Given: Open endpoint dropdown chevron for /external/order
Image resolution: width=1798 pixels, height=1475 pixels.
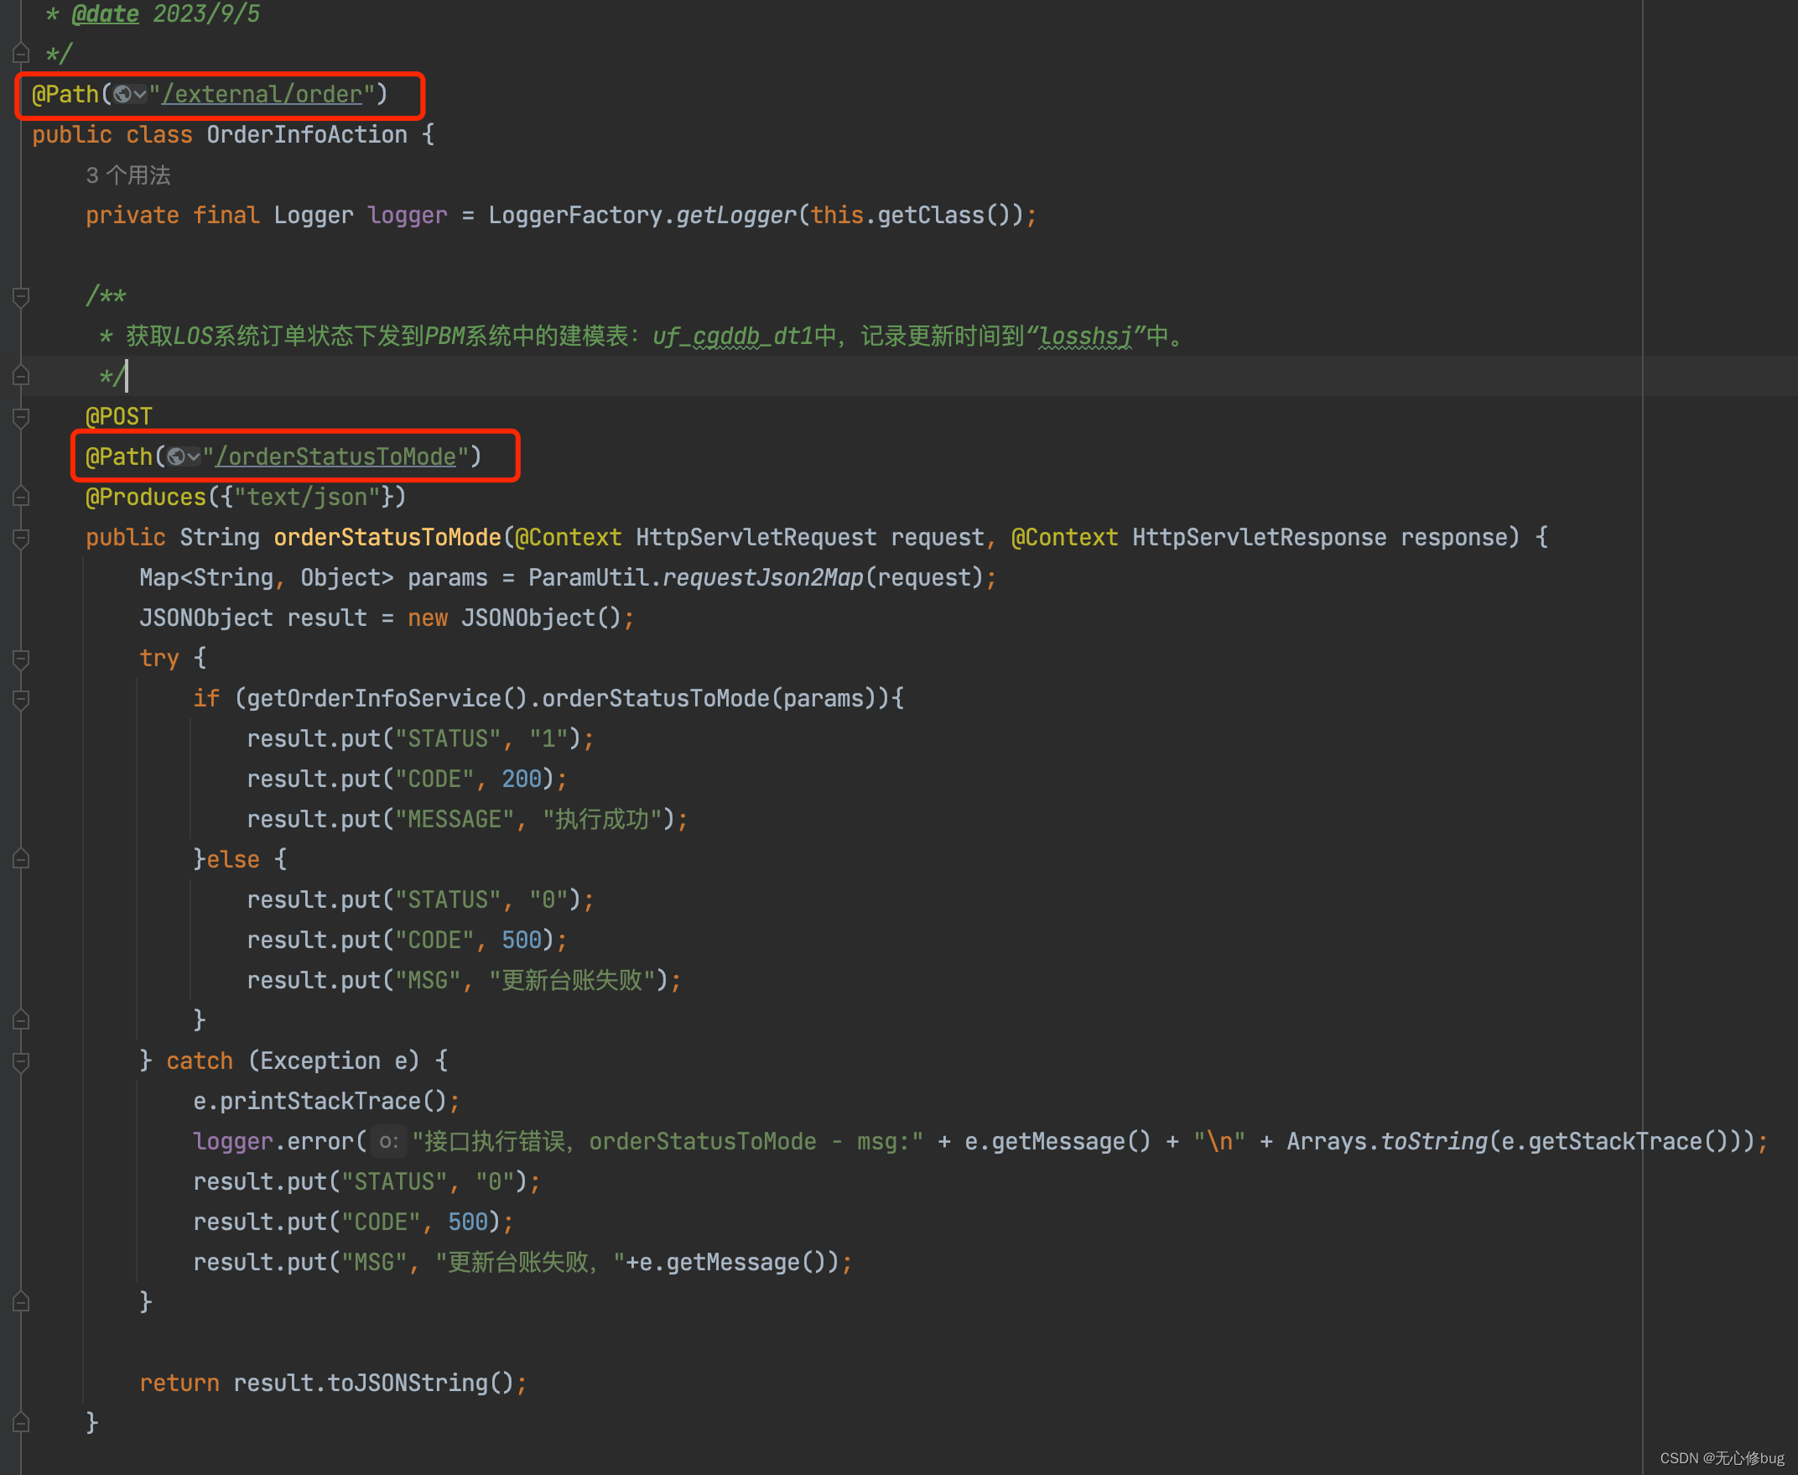Looking at the screenshot, I should coord(140,94).
